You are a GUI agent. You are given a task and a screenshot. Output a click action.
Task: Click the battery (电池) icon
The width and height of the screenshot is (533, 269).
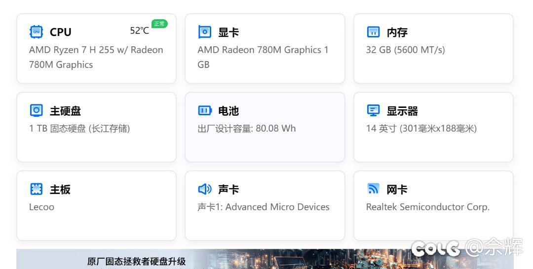pyautogui.click(x=204, y=110)
